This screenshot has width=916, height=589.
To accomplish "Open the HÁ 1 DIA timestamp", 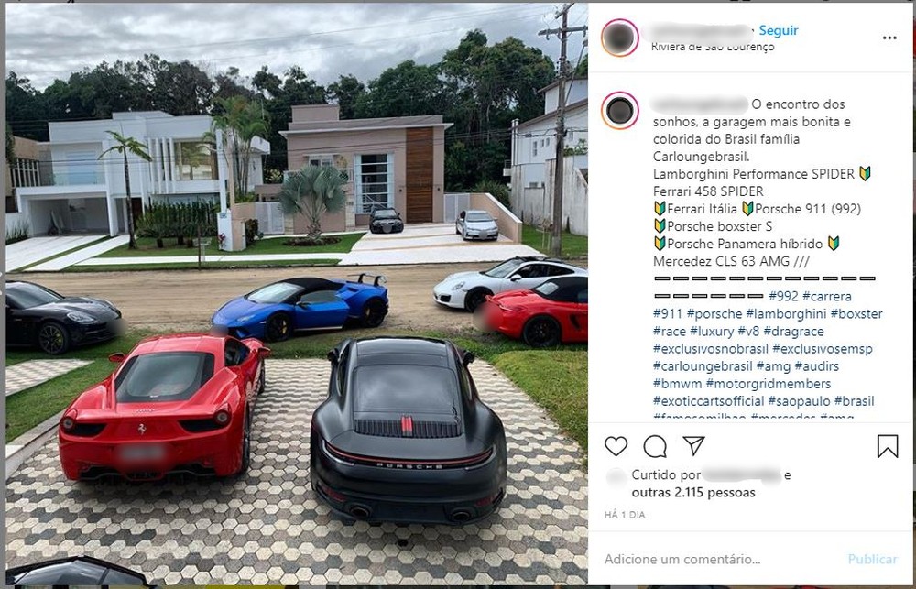I will tap(625, 515).
